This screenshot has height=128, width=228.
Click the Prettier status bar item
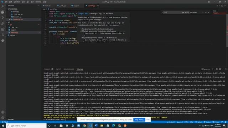pyautogui.click(x=216, y=122)
